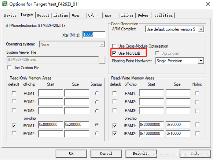Click the Keil uVision icon in title bar
This screenshot has width=213, height=160.
(x=5, y=4)
